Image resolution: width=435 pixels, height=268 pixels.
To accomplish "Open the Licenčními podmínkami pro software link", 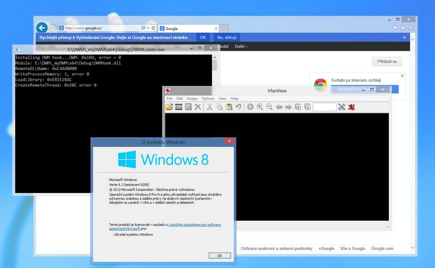I will pos(195,225).
